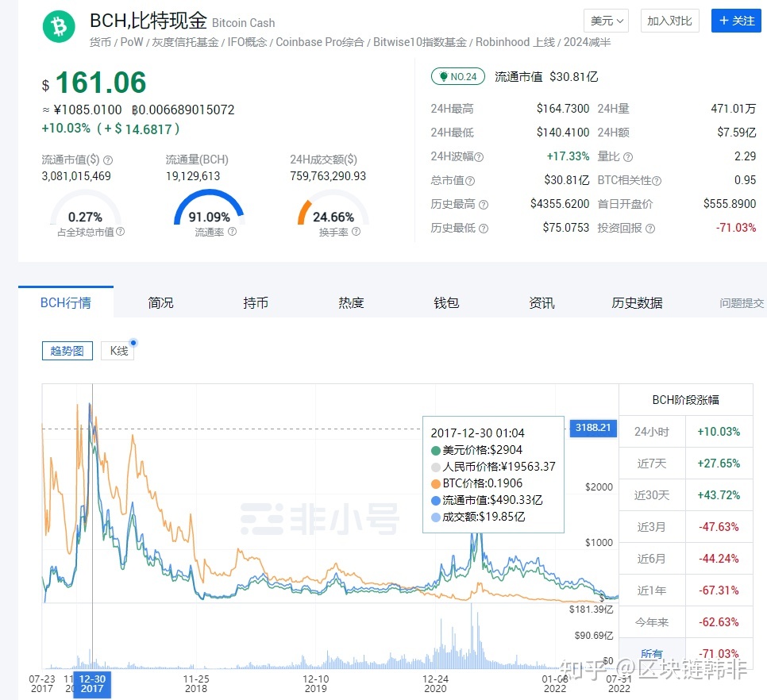Click the 24H最高 $164.7300 value
The width and height of the screenshot is (767, 700).
(562, 109)
